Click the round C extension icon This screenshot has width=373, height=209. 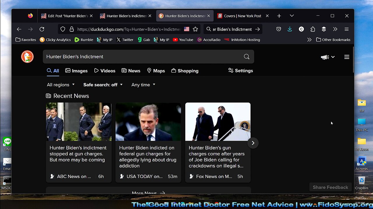(301, 29)
